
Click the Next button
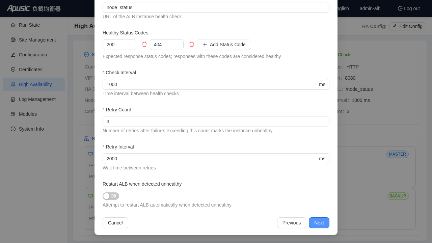pyautogui.click(x=319, y=223)
